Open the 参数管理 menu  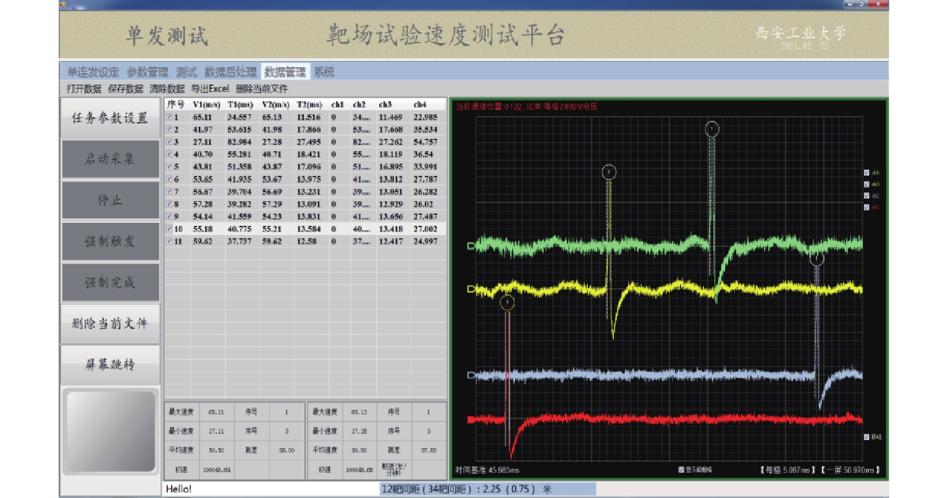pyautogui.click(x=148, y=72)
